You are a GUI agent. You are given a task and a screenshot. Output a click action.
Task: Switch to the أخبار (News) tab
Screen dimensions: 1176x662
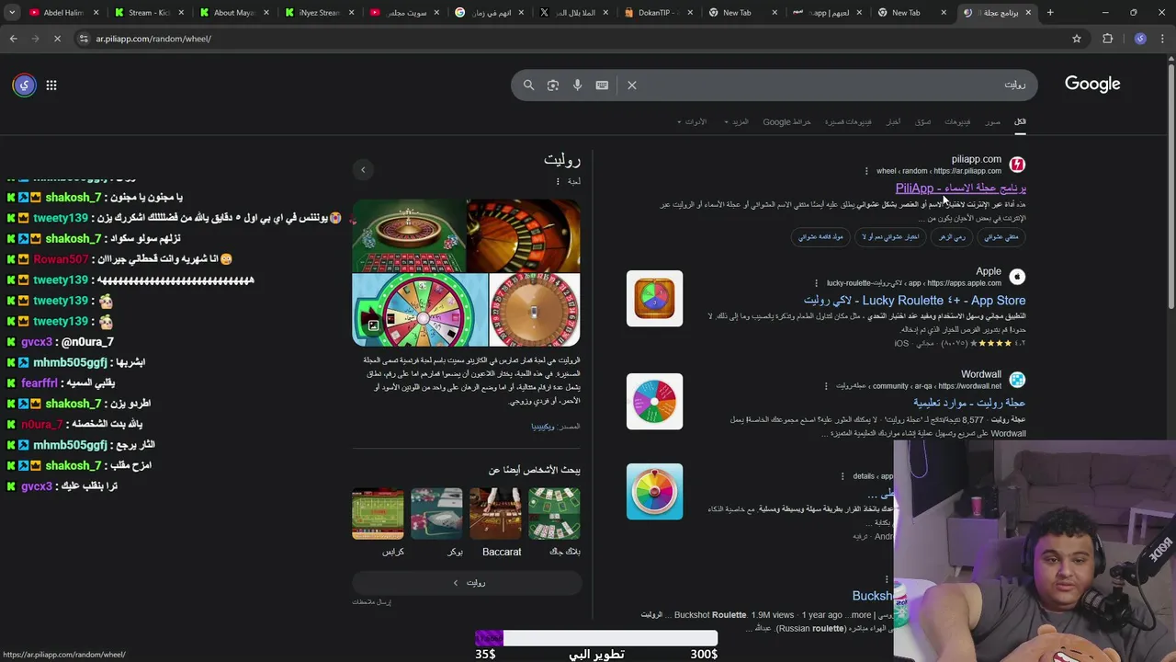click(x=893, y=121)
